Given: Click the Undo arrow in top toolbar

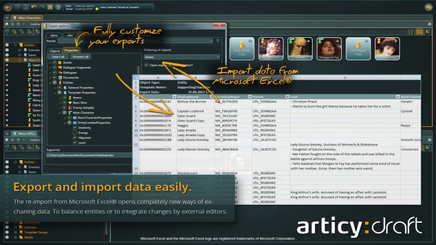Looking at the screenshot, I should click(34, 7).
